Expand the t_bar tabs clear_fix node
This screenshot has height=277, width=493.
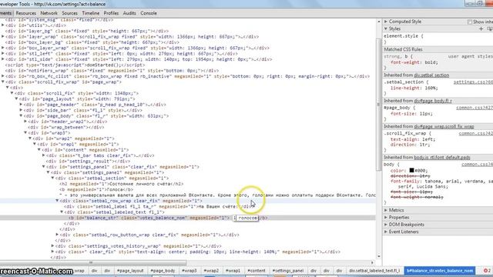(44, 155)
